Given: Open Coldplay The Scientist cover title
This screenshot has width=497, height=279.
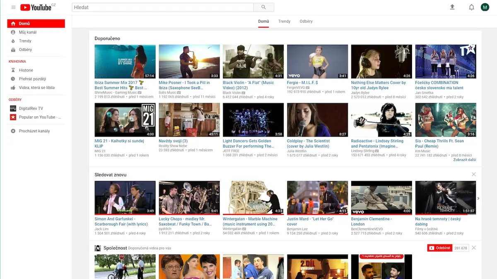Looking at the screenshot, I should (308, 144).
